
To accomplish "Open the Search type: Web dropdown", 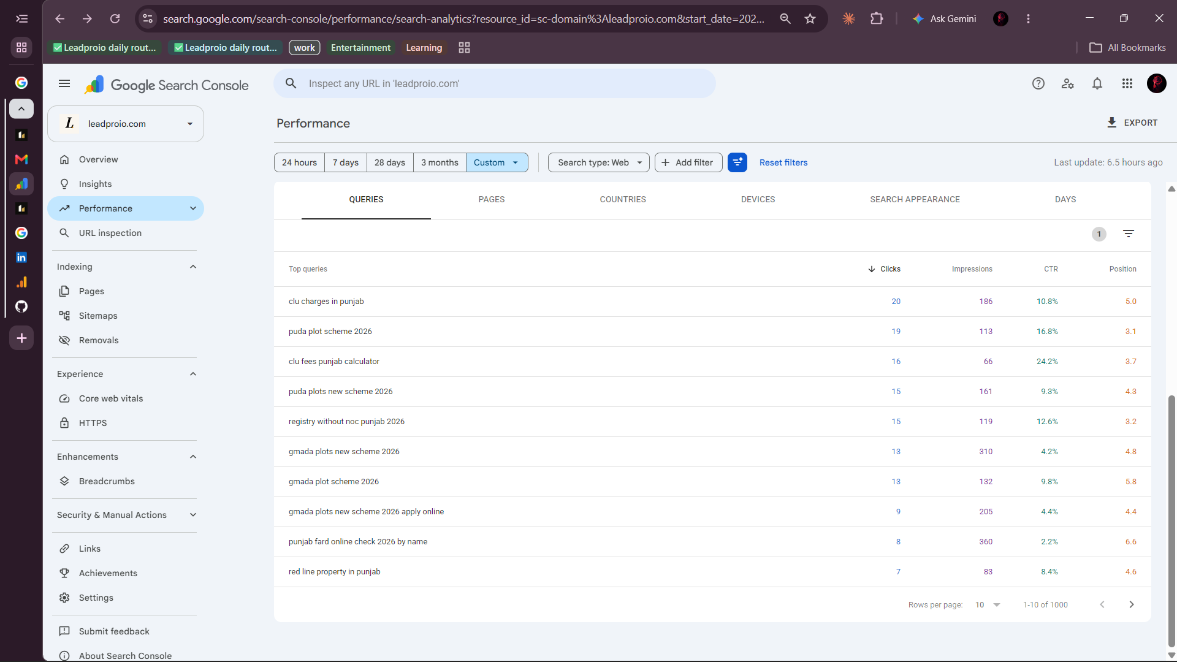I will (x=599, y=162).
